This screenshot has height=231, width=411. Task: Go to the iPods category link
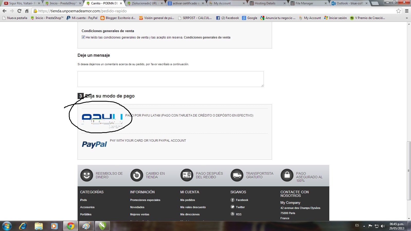83,200
